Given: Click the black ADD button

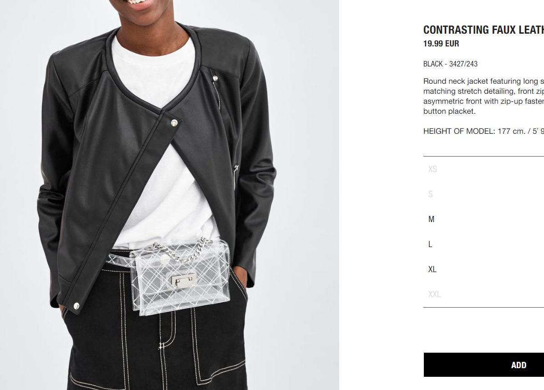Looking at the screenshot, I should [x=483, y=365].
